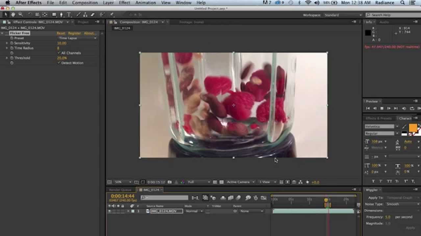
Task: Open the Parent None dropdown
Action: [x=252, y=211]
